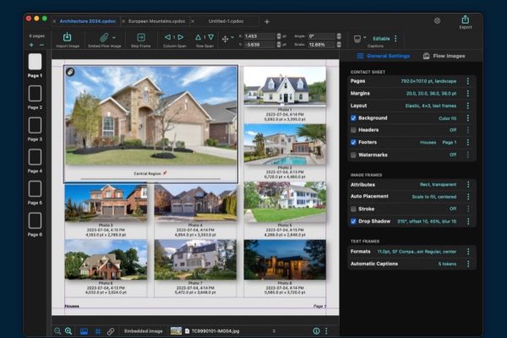Click the link chain icon in bottom bar
The image size is (507, 338).
click(111, 331)
